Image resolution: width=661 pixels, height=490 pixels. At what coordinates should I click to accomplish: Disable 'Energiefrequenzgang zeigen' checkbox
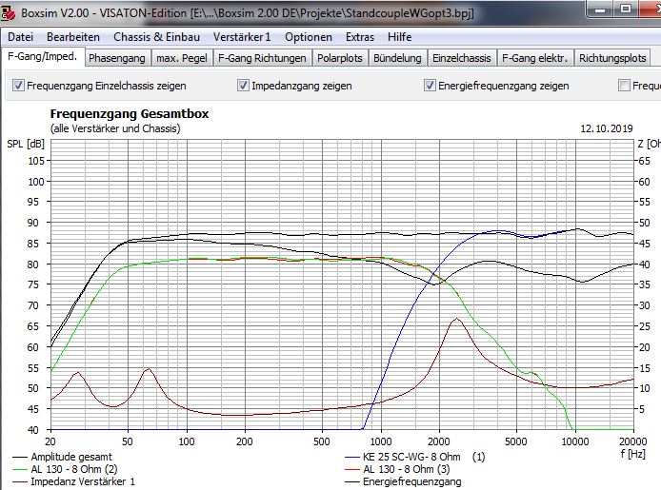click(430, 86)
